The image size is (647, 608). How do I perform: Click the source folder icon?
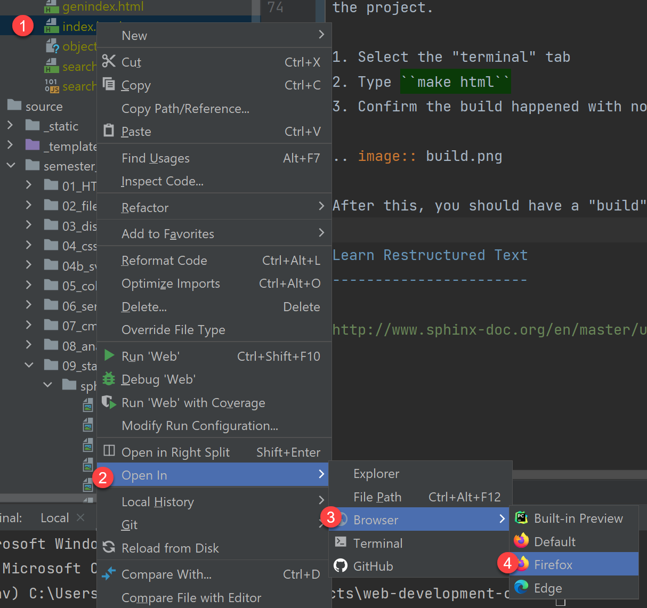(14, 105)
